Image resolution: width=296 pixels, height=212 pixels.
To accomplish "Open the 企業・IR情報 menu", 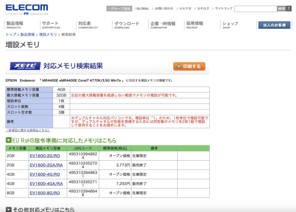I will [x=163, y=25].
